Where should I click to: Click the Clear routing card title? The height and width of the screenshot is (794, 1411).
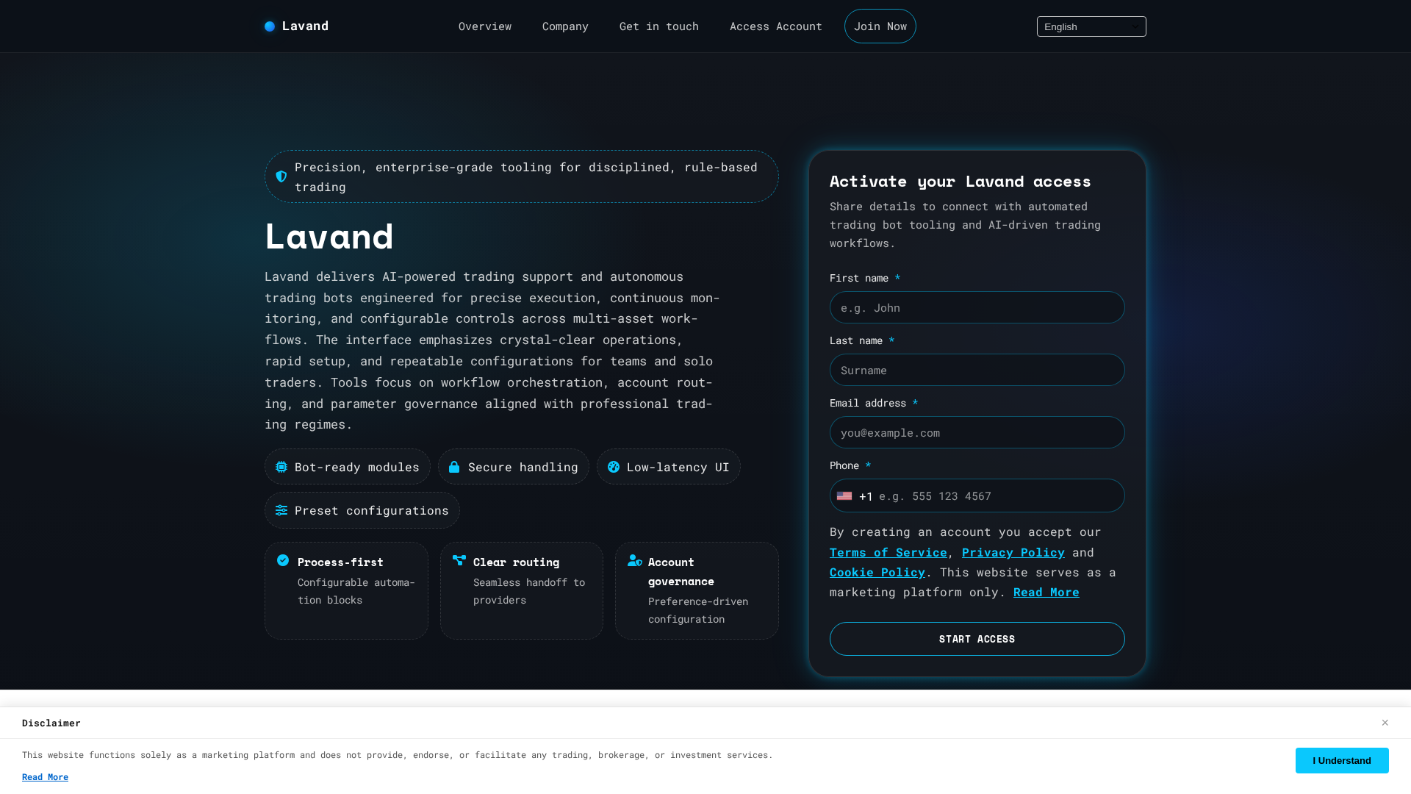[x=516, y=562]
